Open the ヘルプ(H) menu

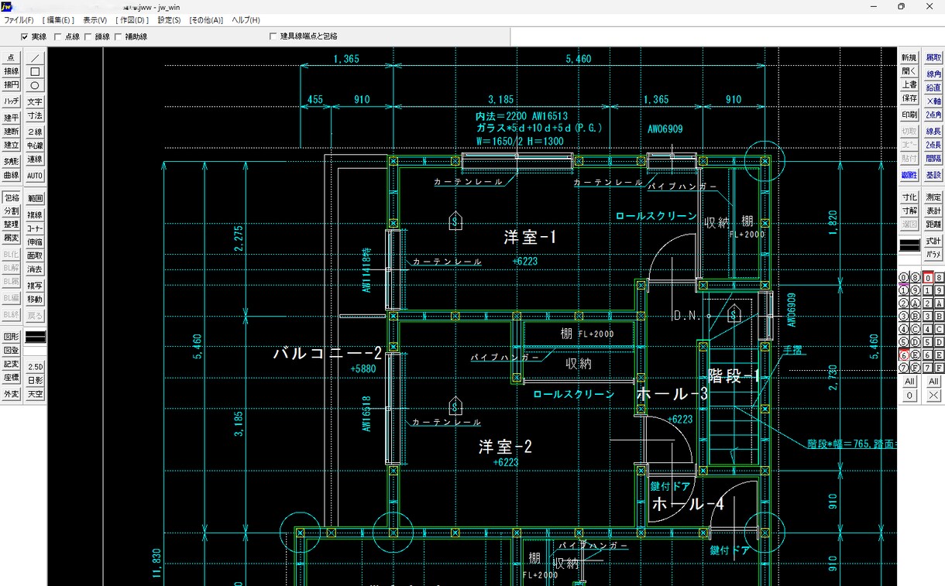pos(246,19)
